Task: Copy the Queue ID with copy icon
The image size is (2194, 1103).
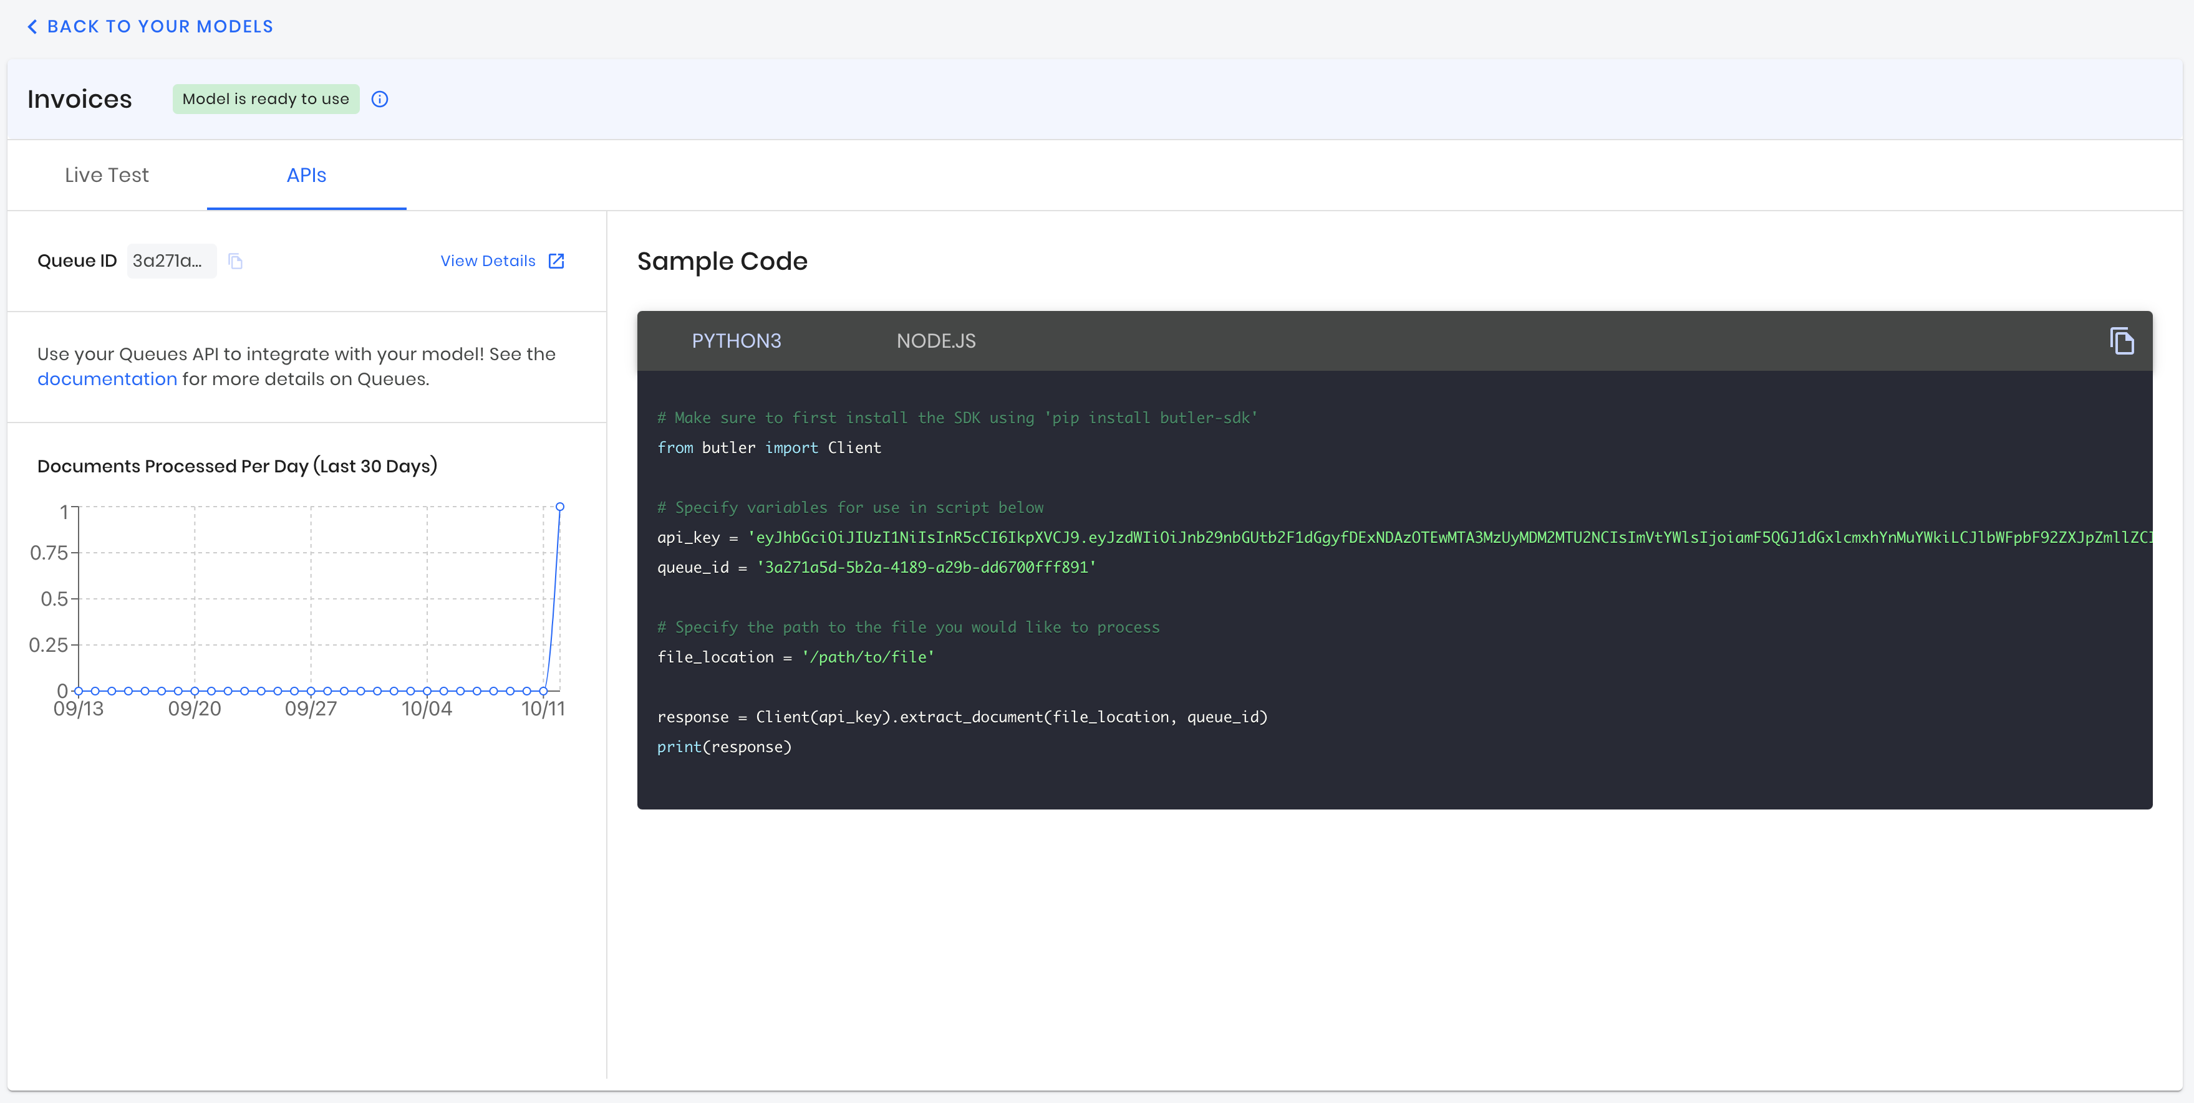Action: pos(236,261)
